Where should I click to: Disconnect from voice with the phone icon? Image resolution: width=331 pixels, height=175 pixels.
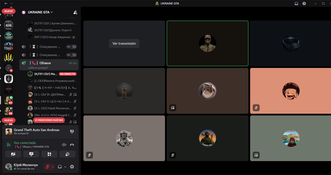tap(72, 145)
